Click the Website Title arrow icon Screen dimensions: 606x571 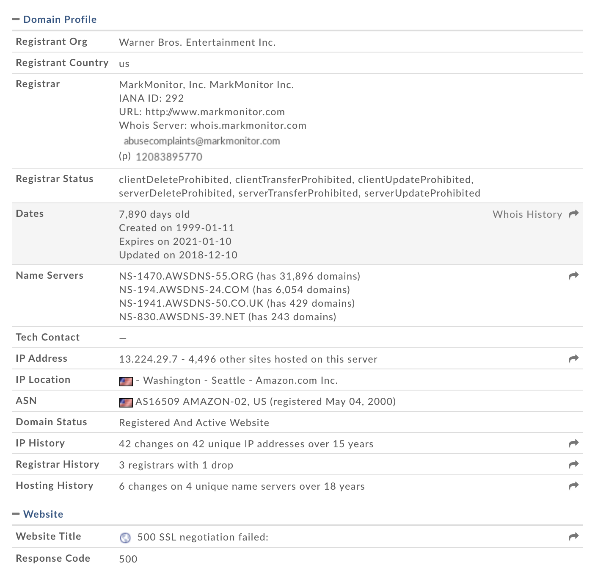click(574, 537)
